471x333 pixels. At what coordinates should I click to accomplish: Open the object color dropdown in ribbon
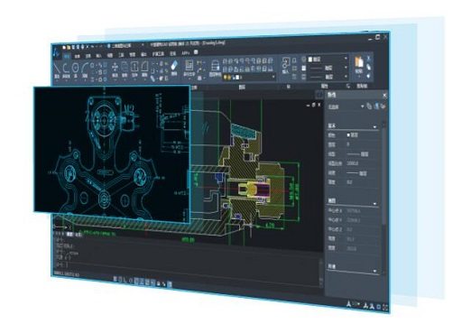(328, 59)
